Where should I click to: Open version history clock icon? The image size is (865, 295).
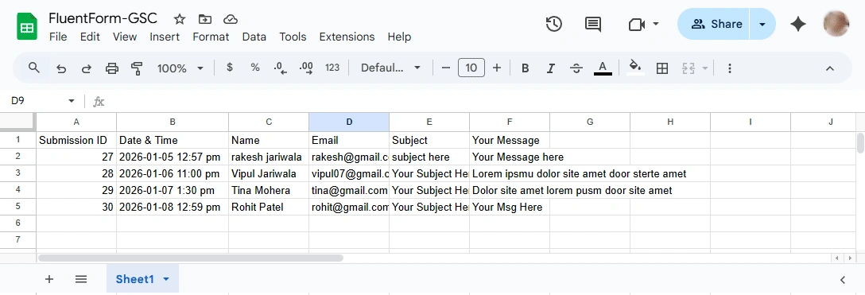(554, 25)
